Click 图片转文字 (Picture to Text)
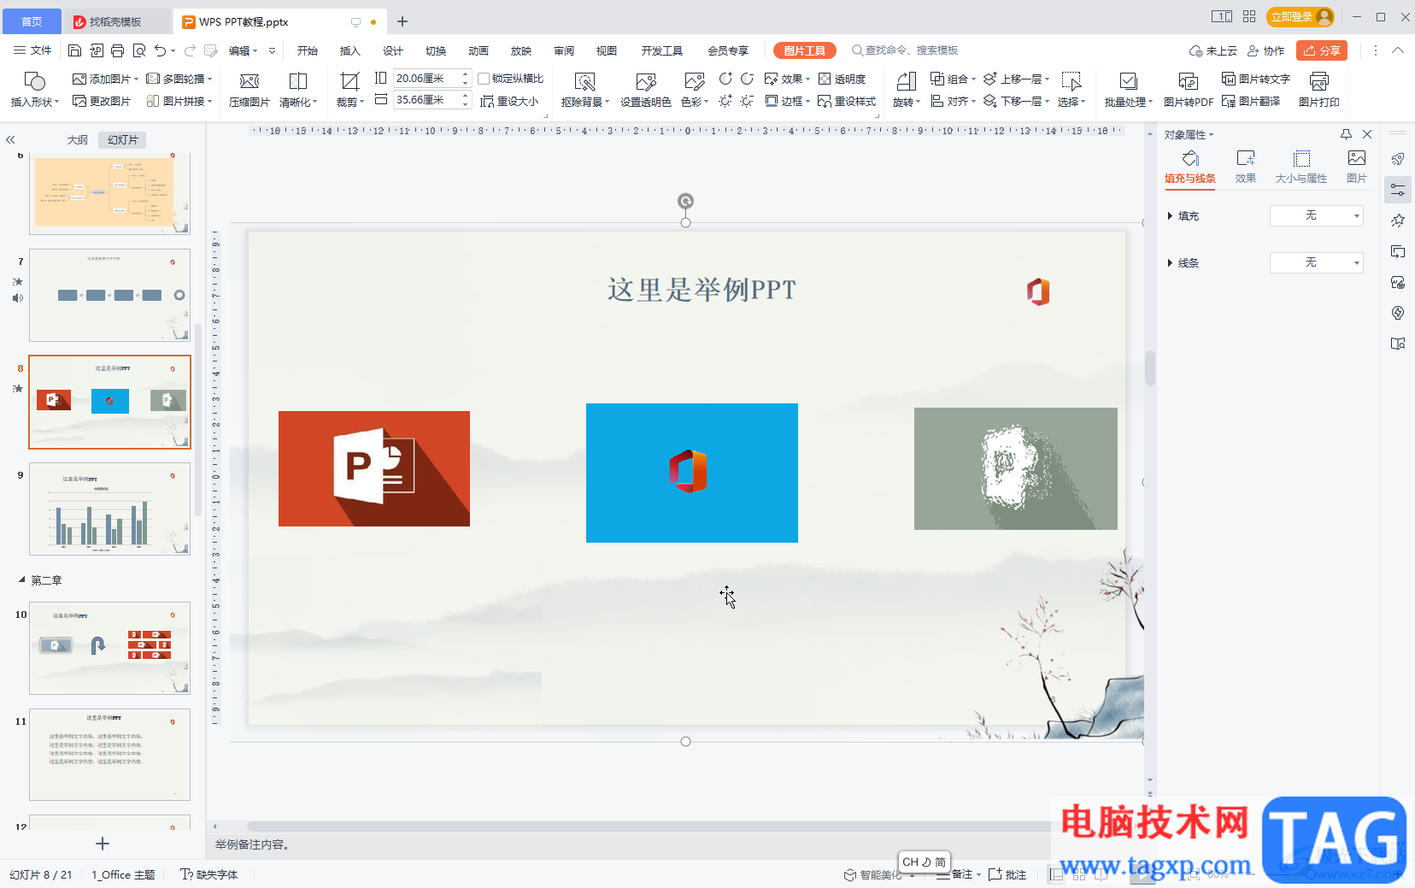This screenshot has height=888, width=1415. [x=1256, y=79]
